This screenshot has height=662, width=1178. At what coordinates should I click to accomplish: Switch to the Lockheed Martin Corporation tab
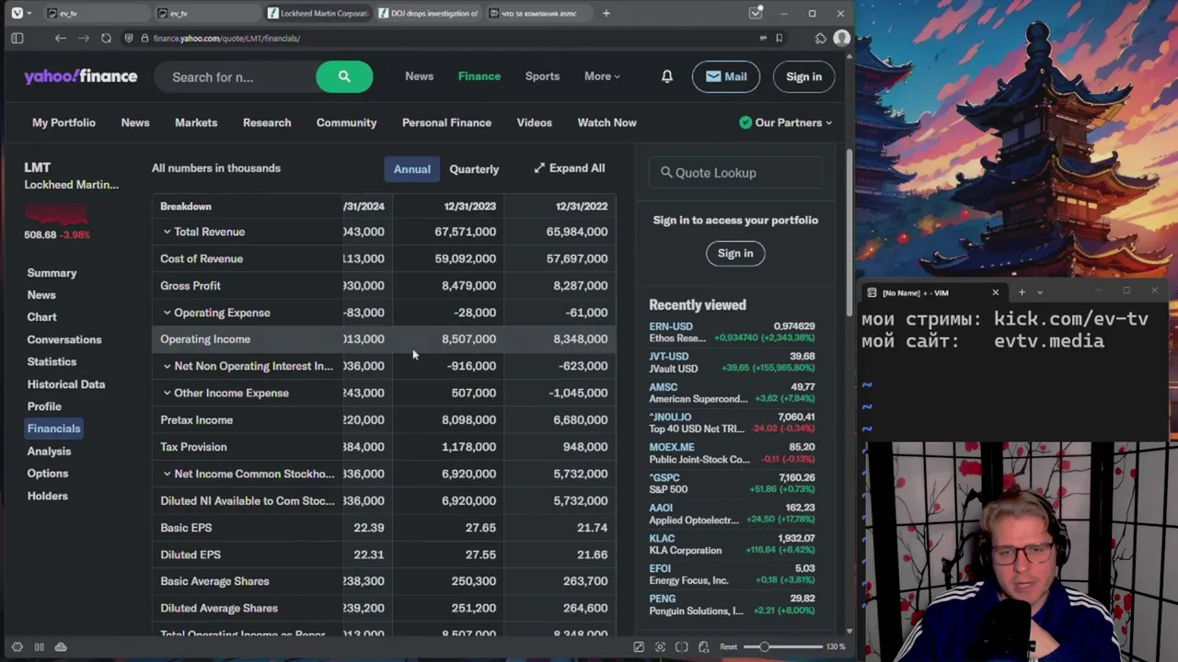[x=318, y=13]
